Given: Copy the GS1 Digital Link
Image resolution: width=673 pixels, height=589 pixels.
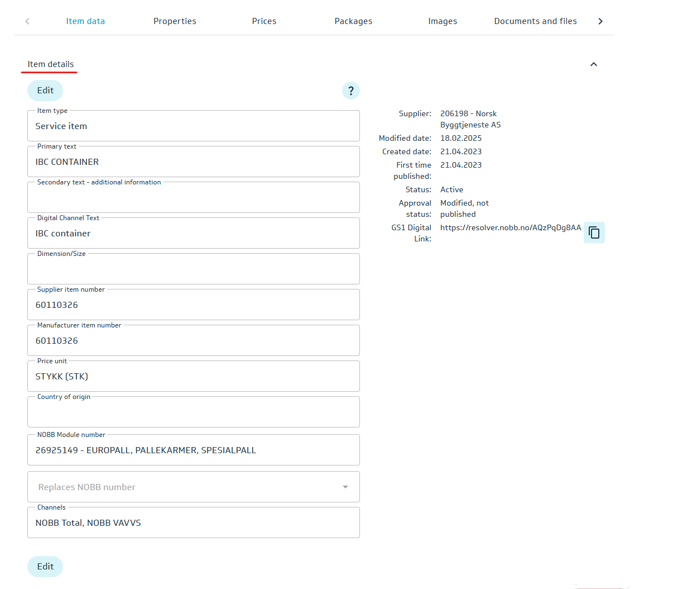Looking at the screenshot, I should (x=594, y=232).
